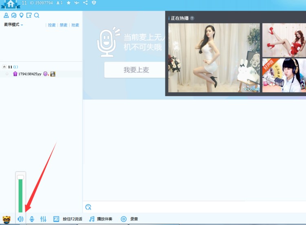The image size is (306, 225).
Task: Click the purple gift icon before 1794198425yy
Action: tap(15, 74)
